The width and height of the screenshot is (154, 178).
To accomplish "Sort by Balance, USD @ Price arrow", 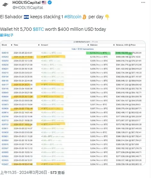I will pyautogui.click(x=114, y=45).
